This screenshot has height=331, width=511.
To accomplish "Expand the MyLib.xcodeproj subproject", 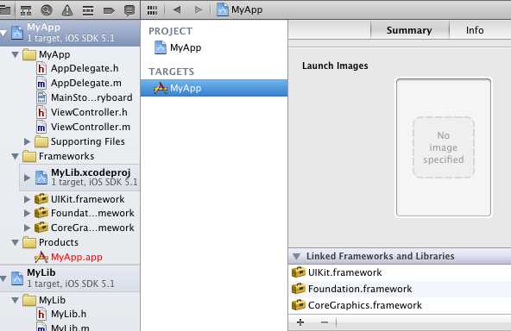I will [x=28, y=178].
